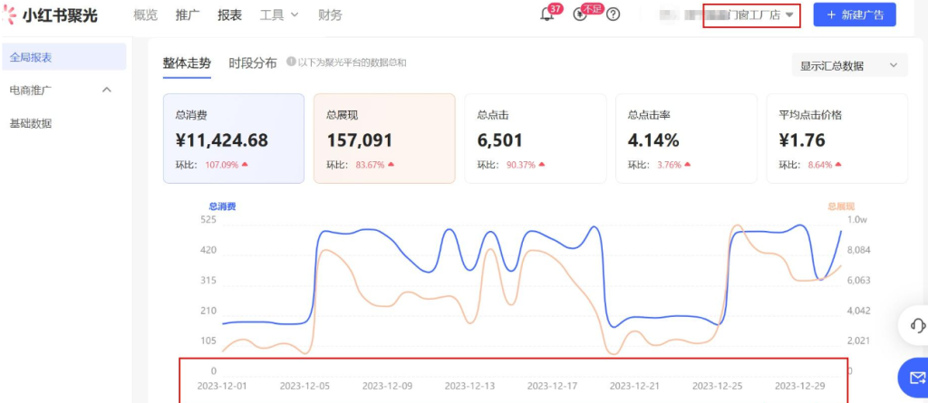Open the customer service headset icon
The image size is (928, 403).
coord(916,325)
